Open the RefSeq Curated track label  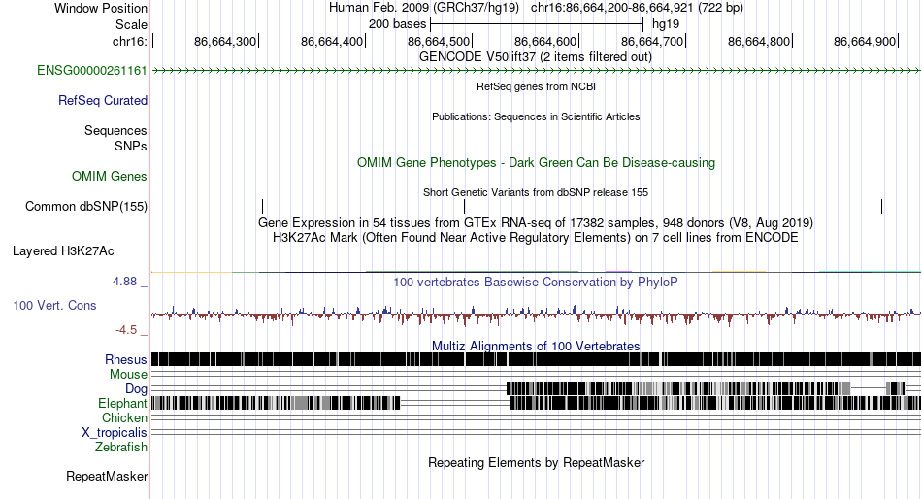tap(103, 101)
